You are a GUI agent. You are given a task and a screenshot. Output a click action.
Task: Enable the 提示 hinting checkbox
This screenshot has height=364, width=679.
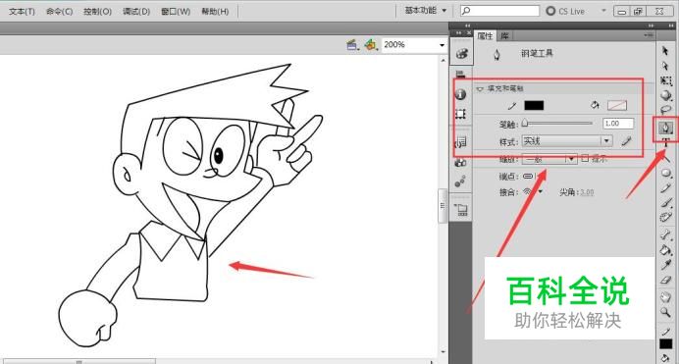tap(585, 158)
